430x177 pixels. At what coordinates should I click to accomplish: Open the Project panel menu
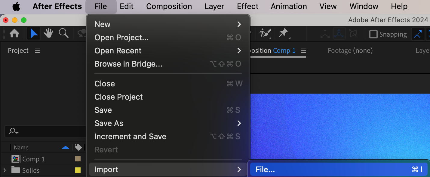coord(37,51)
